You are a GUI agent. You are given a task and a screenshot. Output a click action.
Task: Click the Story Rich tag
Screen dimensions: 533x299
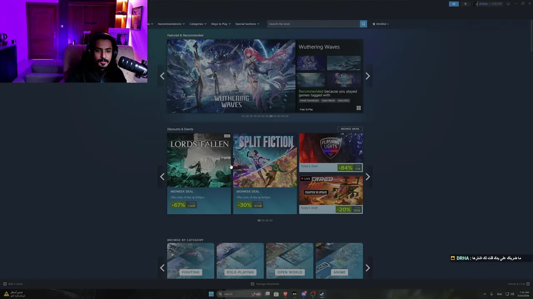(x=344, y=100)
